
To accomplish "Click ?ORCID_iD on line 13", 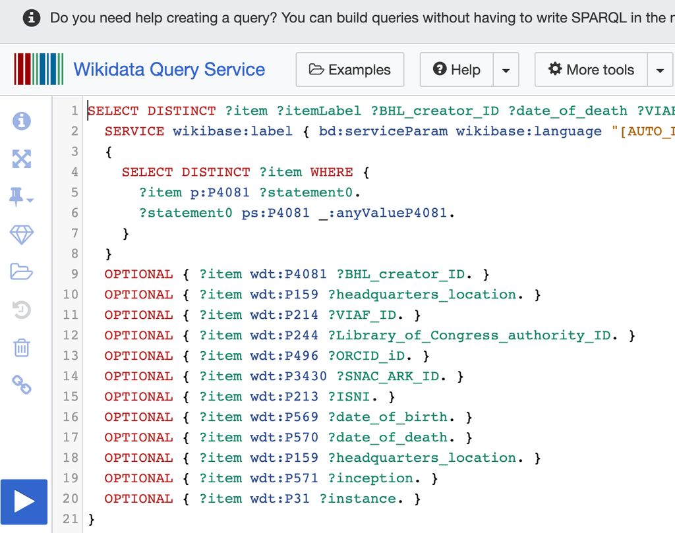I will pyautogui.click(x=367, y=356).
